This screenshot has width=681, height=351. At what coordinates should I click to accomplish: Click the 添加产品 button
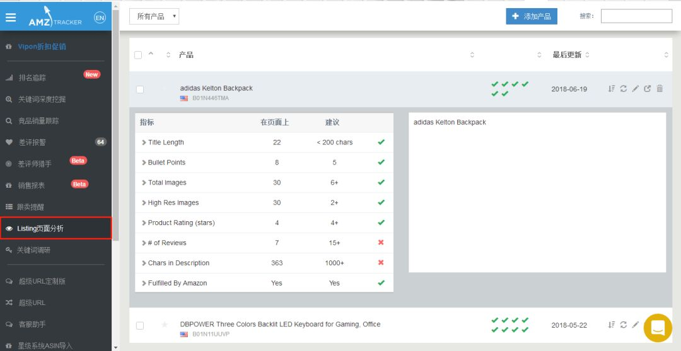tap(532, 16)
